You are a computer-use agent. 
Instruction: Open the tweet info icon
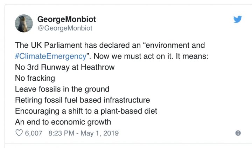click(238, 133)
